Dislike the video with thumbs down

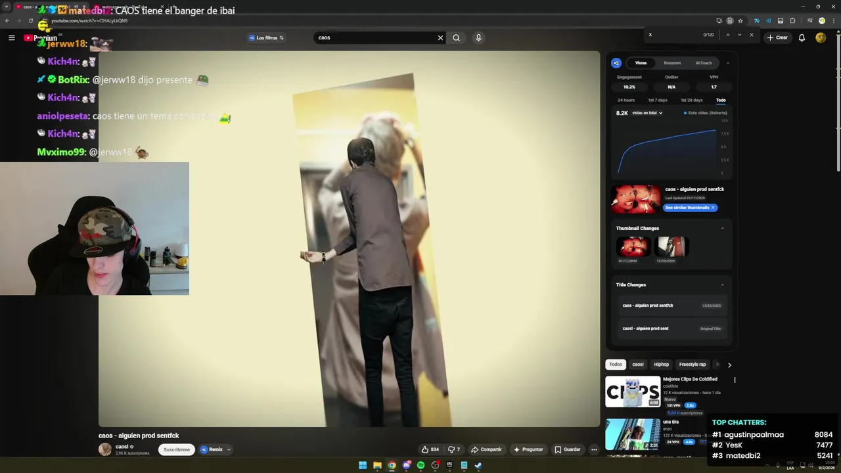click(x=454, y=449)
